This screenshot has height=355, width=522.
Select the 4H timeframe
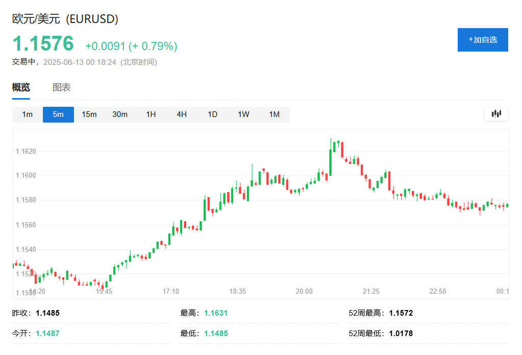point(182,114)
